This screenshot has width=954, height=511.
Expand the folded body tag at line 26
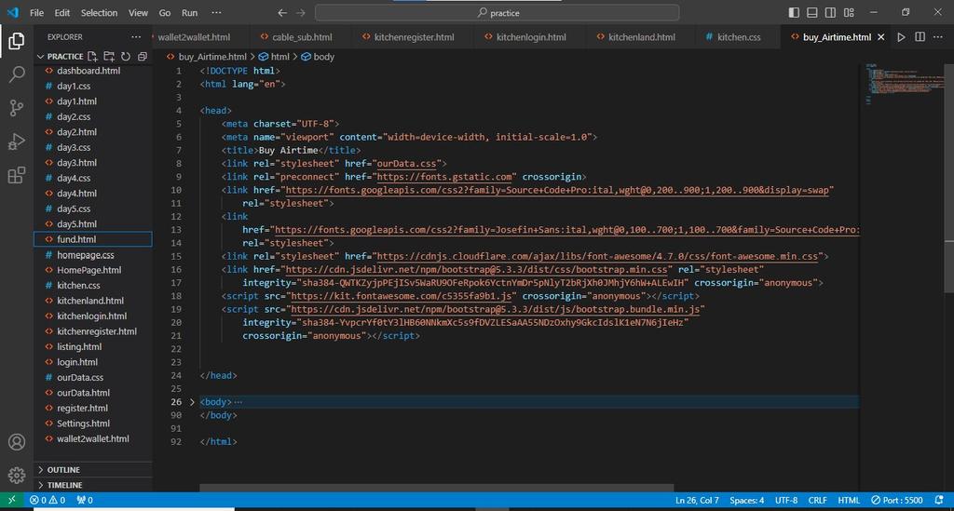click(192, 401)
